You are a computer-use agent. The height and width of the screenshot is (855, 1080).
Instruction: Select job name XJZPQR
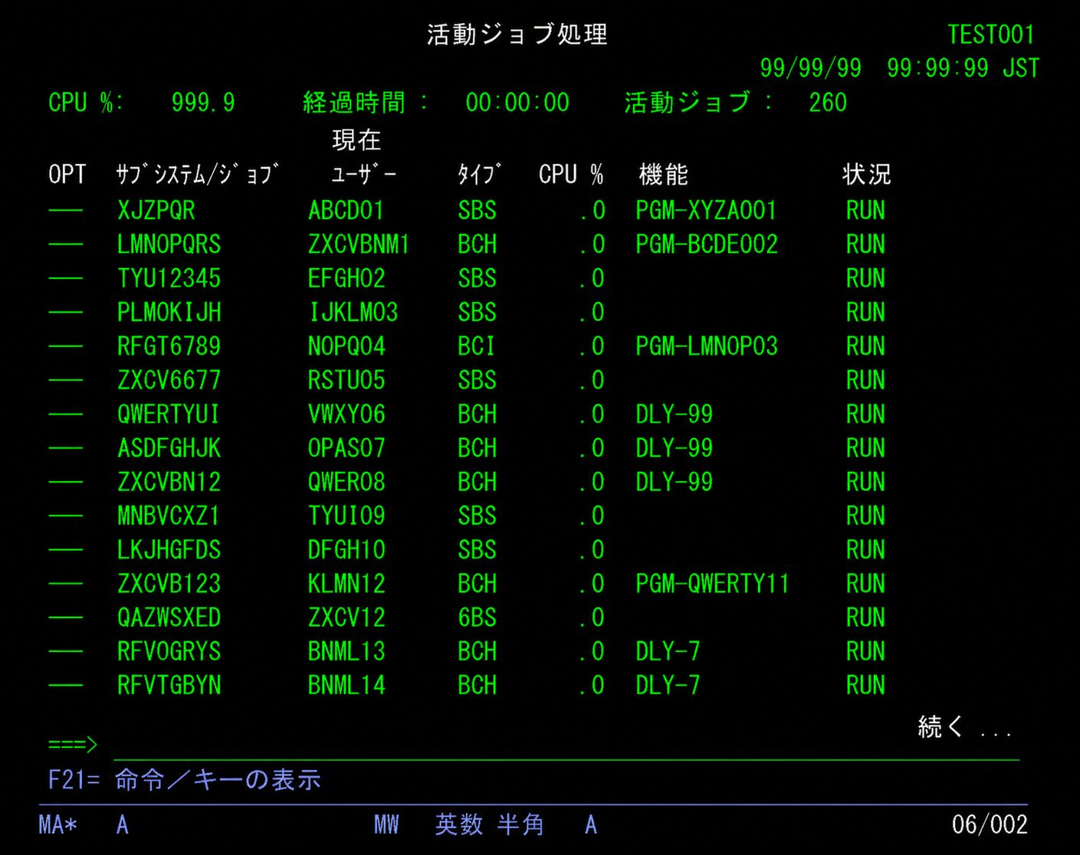(156, 211)
